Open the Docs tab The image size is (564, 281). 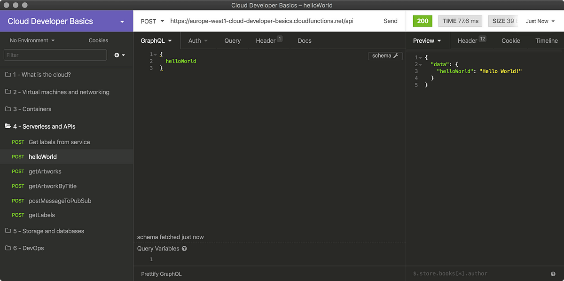(x=305, y=41)
